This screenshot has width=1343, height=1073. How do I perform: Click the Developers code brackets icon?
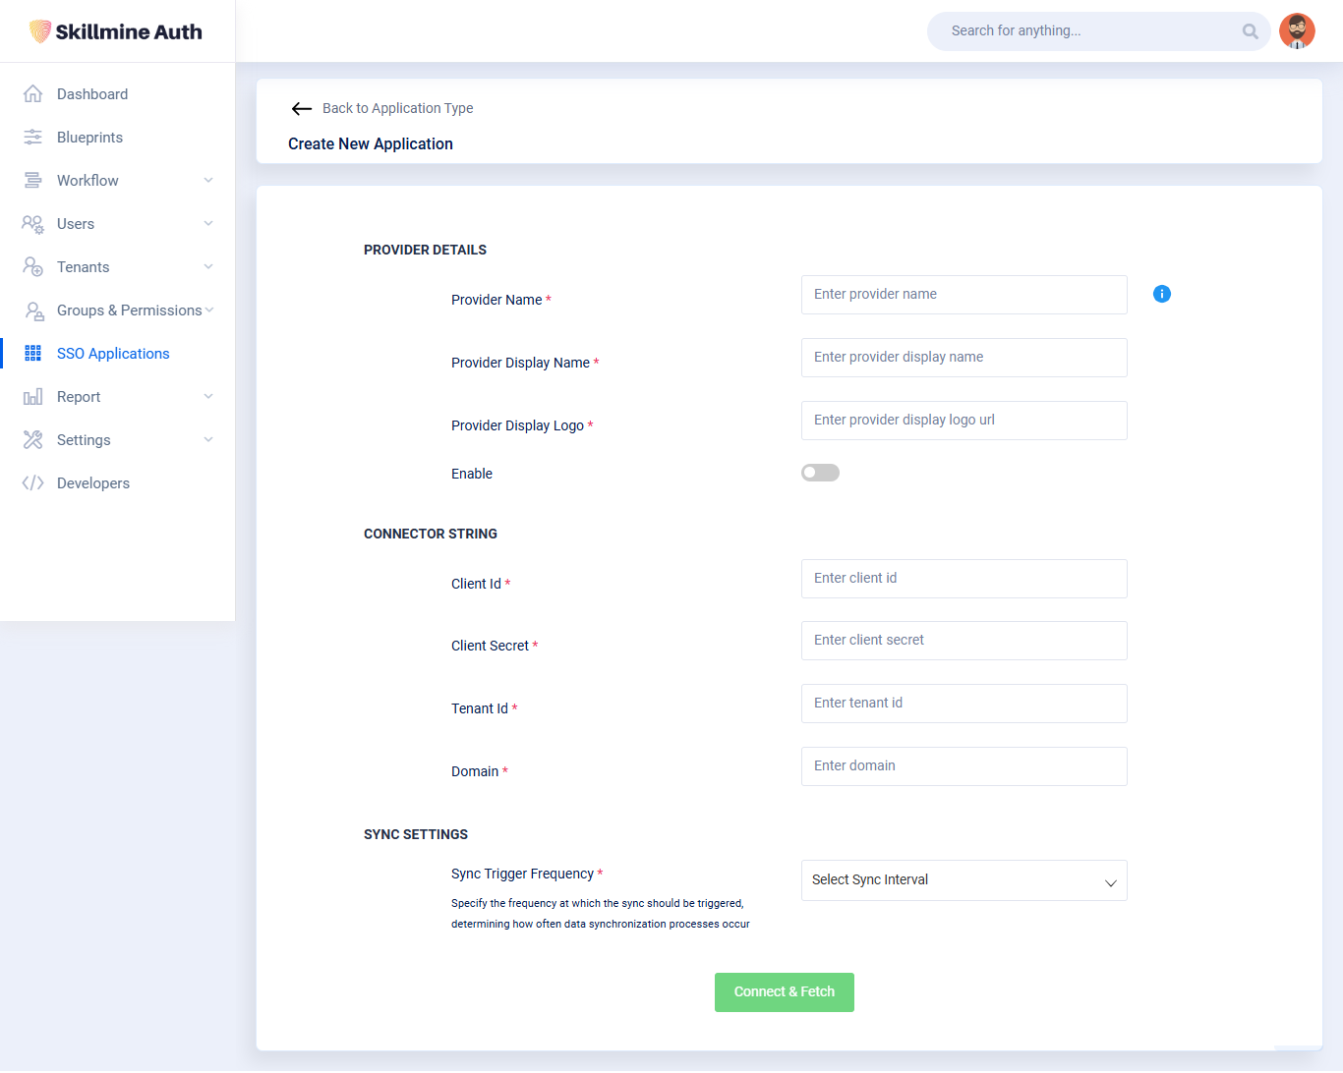coord(32,483)
